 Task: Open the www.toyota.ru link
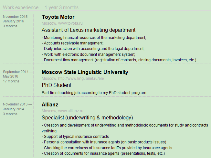[x=70, y=23]
